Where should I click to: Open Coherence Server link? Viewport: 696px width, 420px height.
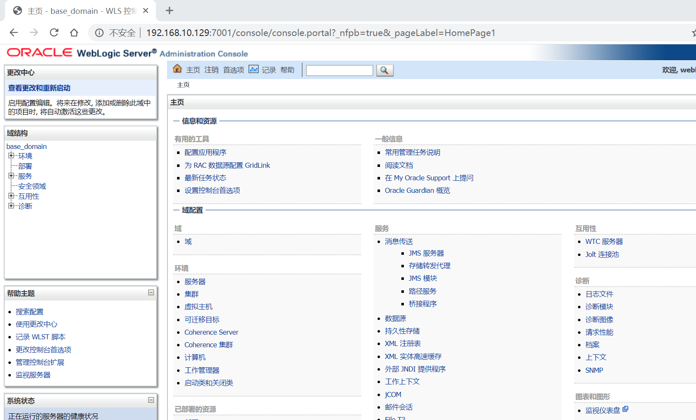coord(211,332)
